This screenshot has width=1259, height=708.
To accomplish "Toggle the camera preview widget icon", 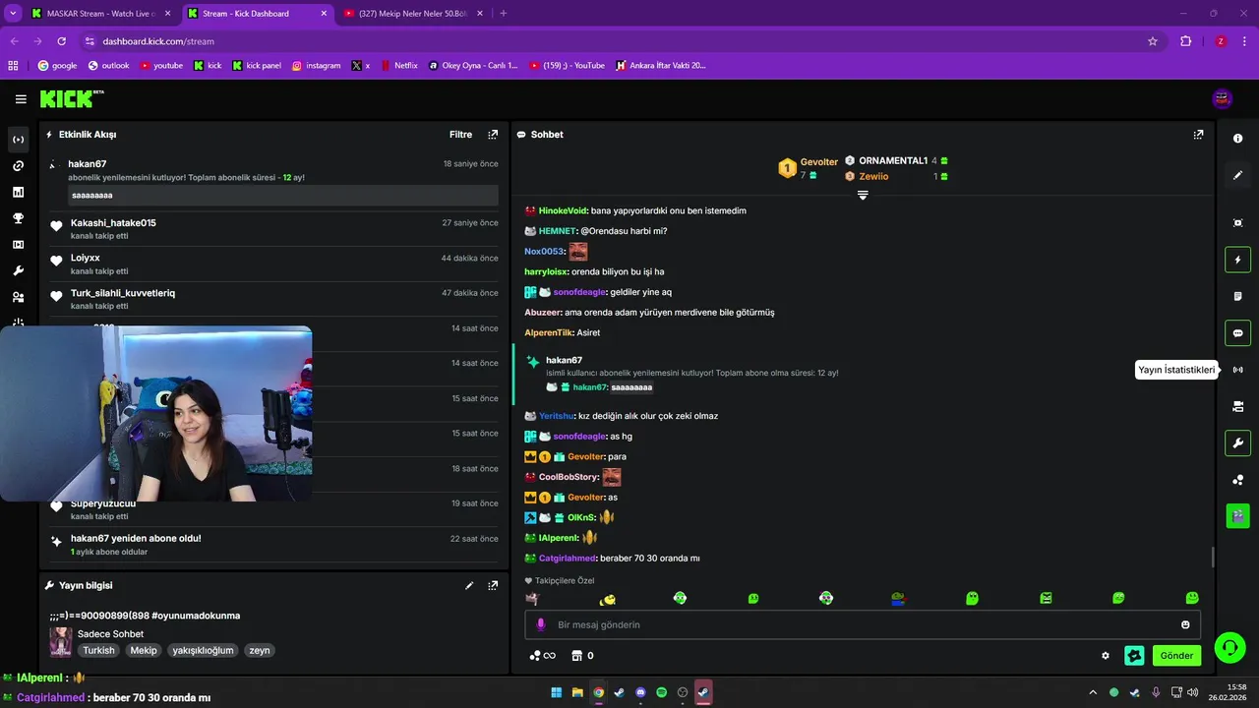I will (1237, 406).
